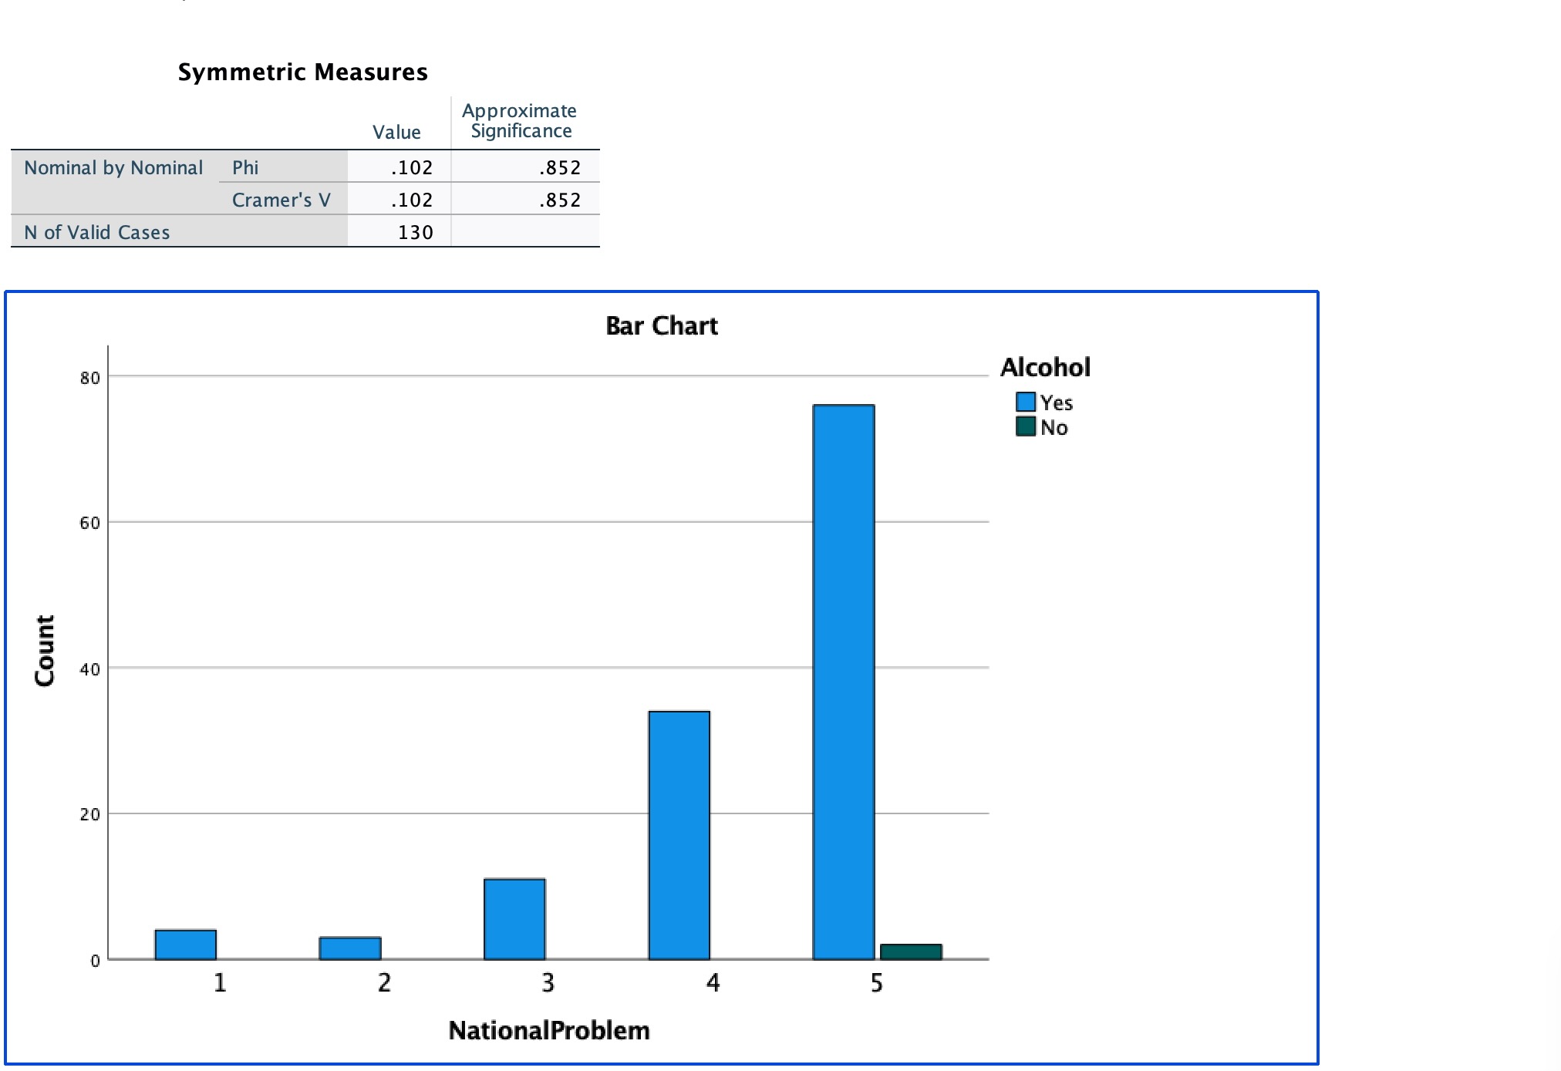The width and height of the screenshot is (1561, 1071).
Task: Click the Count y-axis label
Action: pos(45,650)
